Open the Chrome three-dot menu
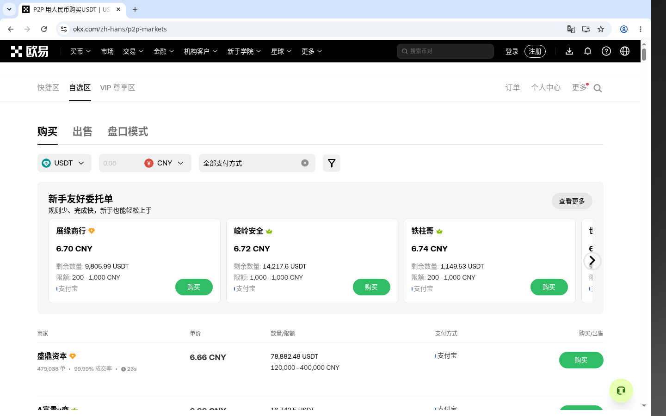The width and height of the screenshot is (666, 416). [641, 29]
